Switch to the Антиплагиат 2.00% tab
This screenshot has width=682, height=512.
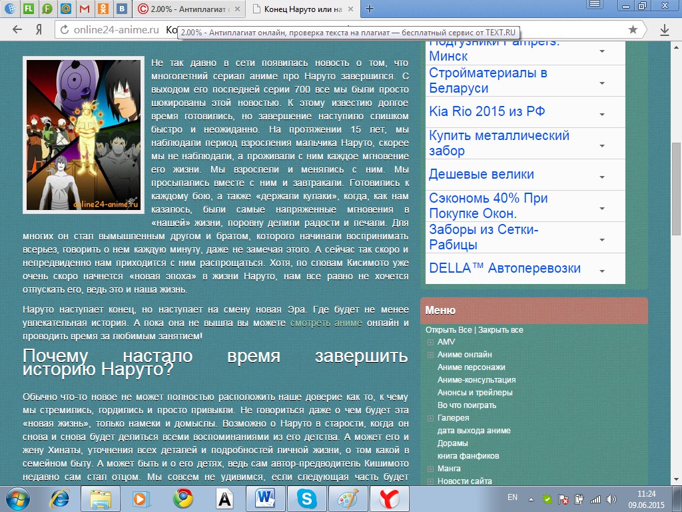pyautogui.click(x=187, y=9)
